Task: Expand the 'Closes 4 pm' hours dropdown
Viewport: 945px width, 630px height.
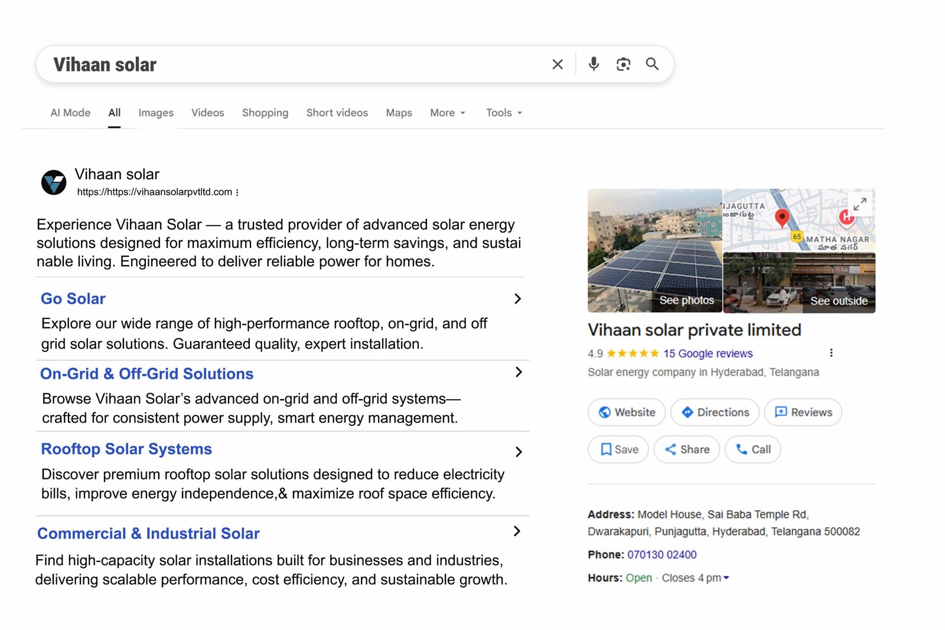Action: tap(726, 578)
